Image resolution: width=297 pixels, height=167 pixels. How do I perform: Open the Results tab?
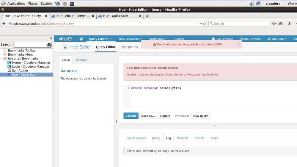pyautogui.click(x=199, y=138)
